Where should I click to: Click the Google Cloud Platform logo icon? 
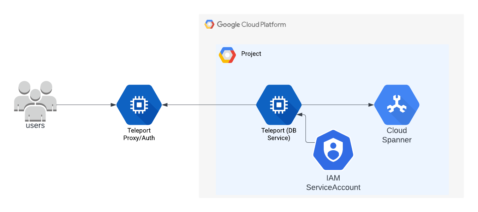pyautogui.click(x=209, y=24)
